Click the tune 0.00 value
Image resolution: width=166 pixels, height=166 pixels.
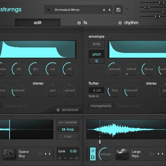73,151
